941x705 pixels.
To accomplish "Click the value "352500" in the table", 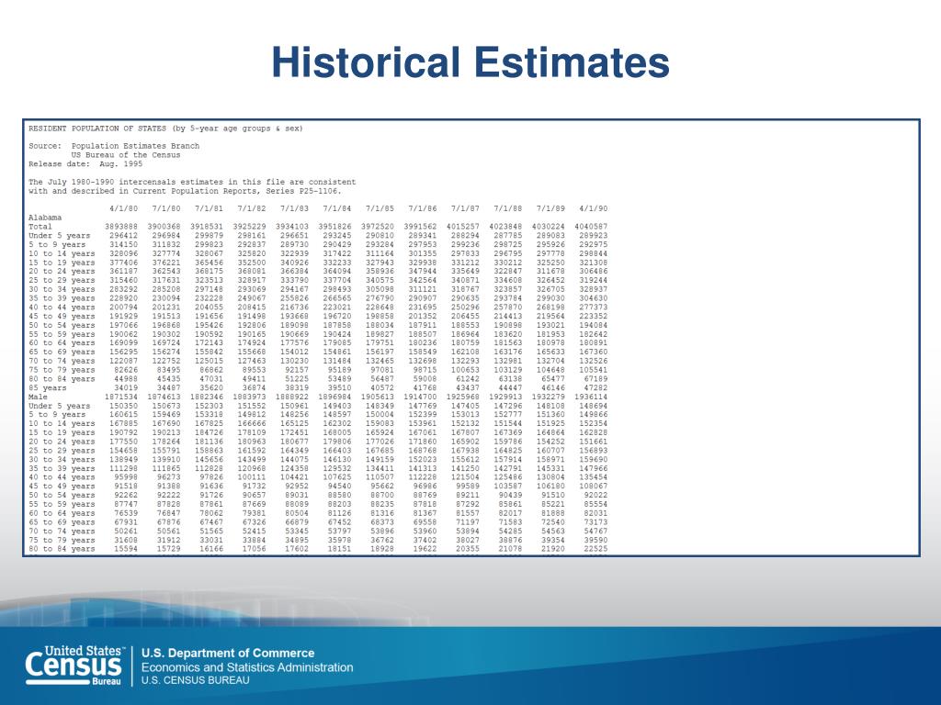I will pyautogui.click(x=252, y=263).
